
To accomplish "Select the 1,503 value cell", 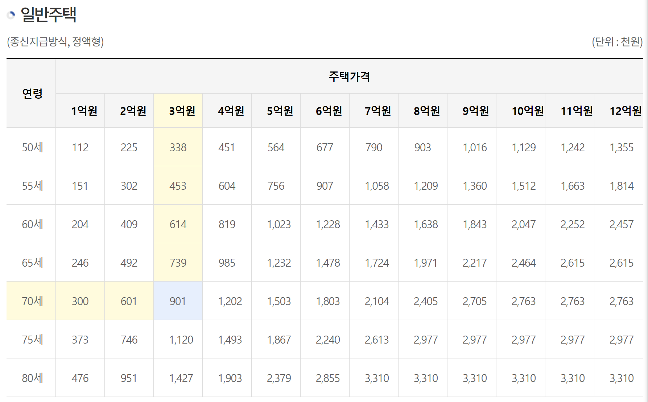I will click(x=276, y=301).
